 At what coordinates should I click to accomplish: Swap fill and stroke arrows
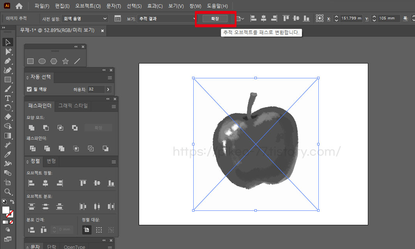[12, 201]
